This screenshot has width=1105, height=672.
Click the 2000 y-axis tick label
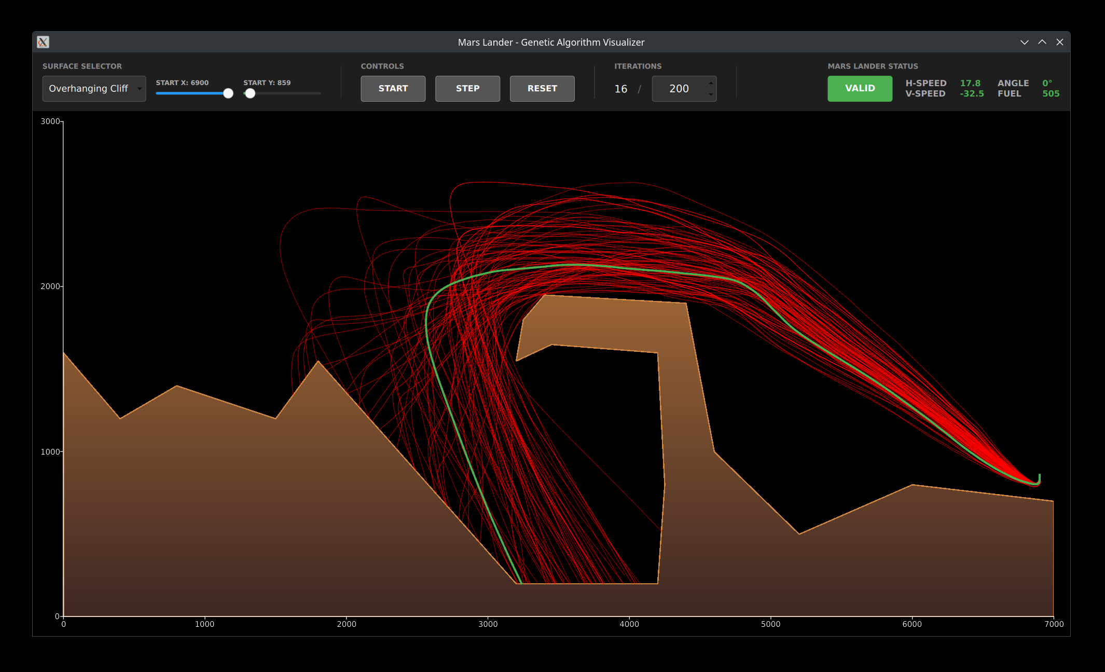(x=50, y=286)
